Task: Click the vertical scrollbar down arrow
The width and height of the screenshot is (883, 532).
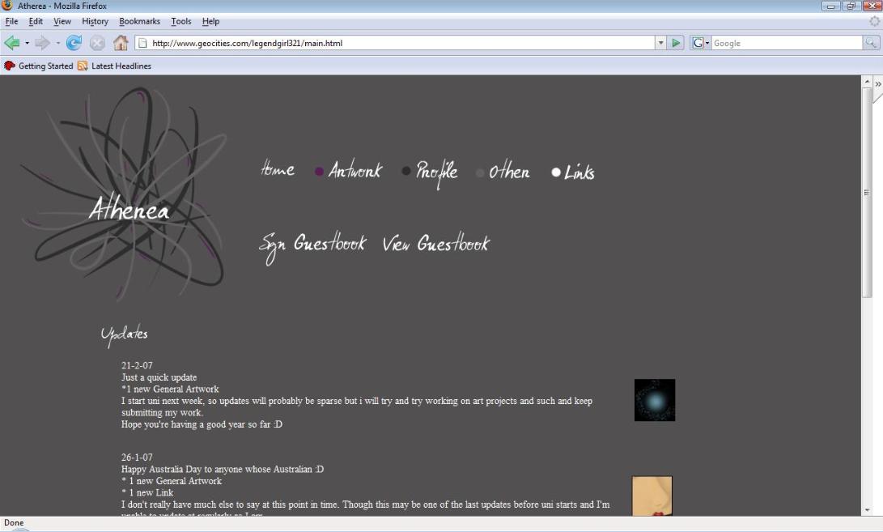Action: [868, 510]
